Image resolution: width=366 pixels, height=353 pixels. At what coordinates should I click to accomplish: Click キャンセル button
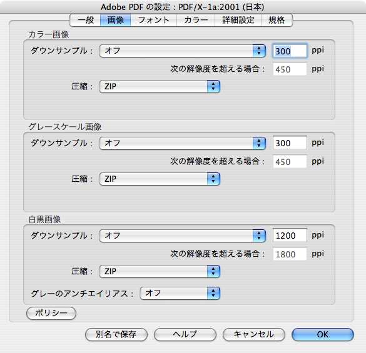(x=254, y=335)
